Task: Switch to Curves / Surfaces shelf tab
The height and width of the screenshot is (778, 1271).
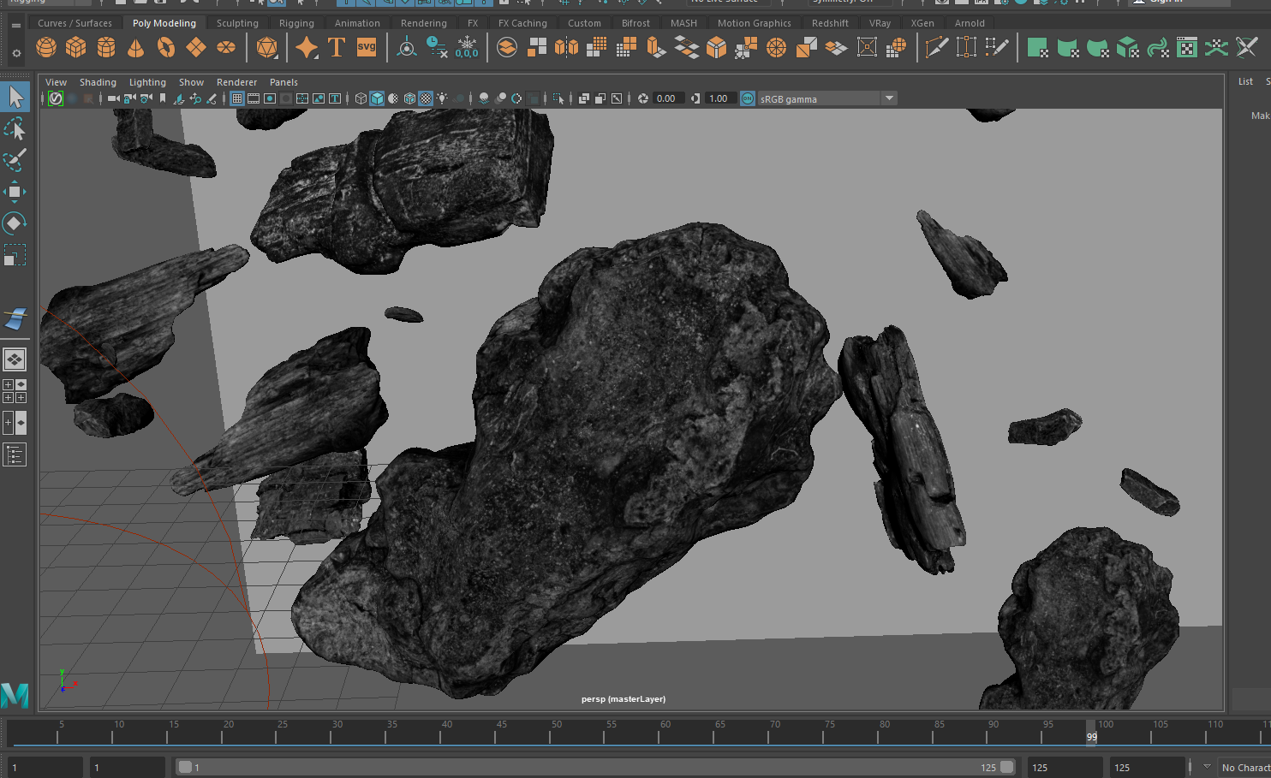Action: (75, 23)
